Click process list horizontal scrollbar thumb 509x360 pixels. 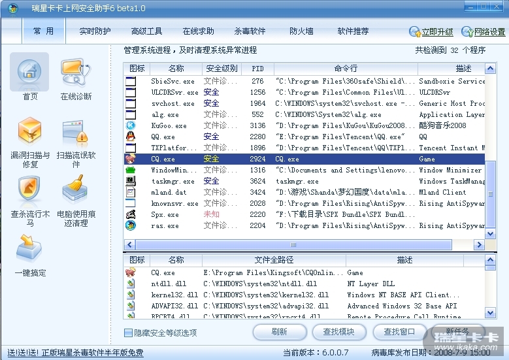(293, 245)
